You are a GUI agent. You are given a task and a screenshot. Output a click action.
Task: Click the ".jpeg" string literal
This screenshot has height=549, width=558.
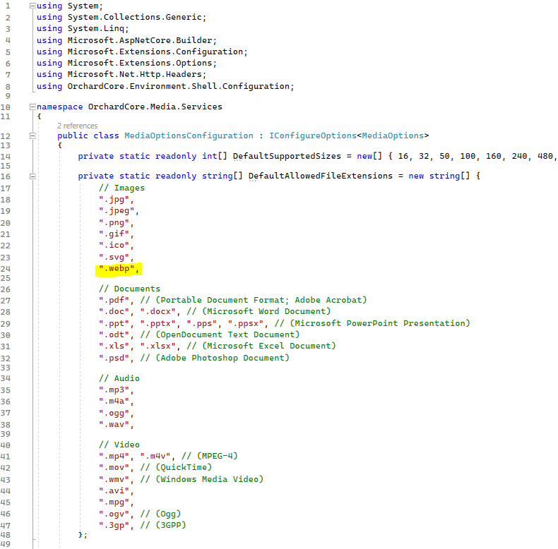117,211
